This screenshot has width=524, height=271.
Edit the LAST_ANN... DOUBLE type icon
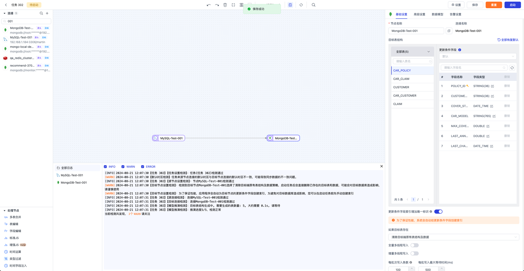pos(488,136)
